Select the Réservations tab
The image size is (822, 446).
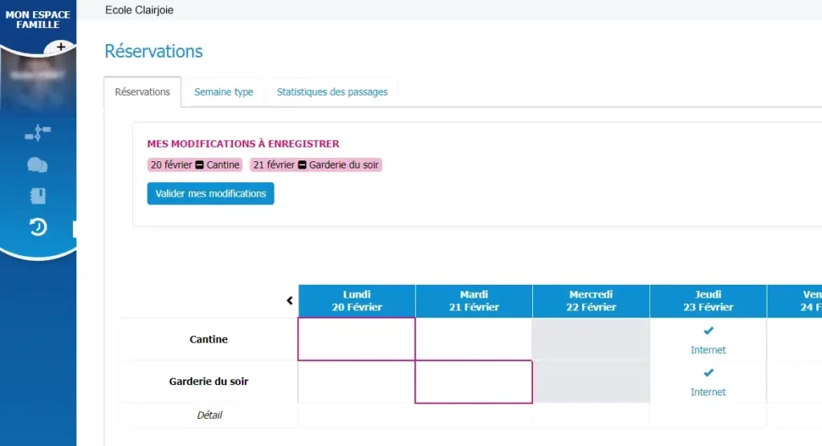[143, 91]
